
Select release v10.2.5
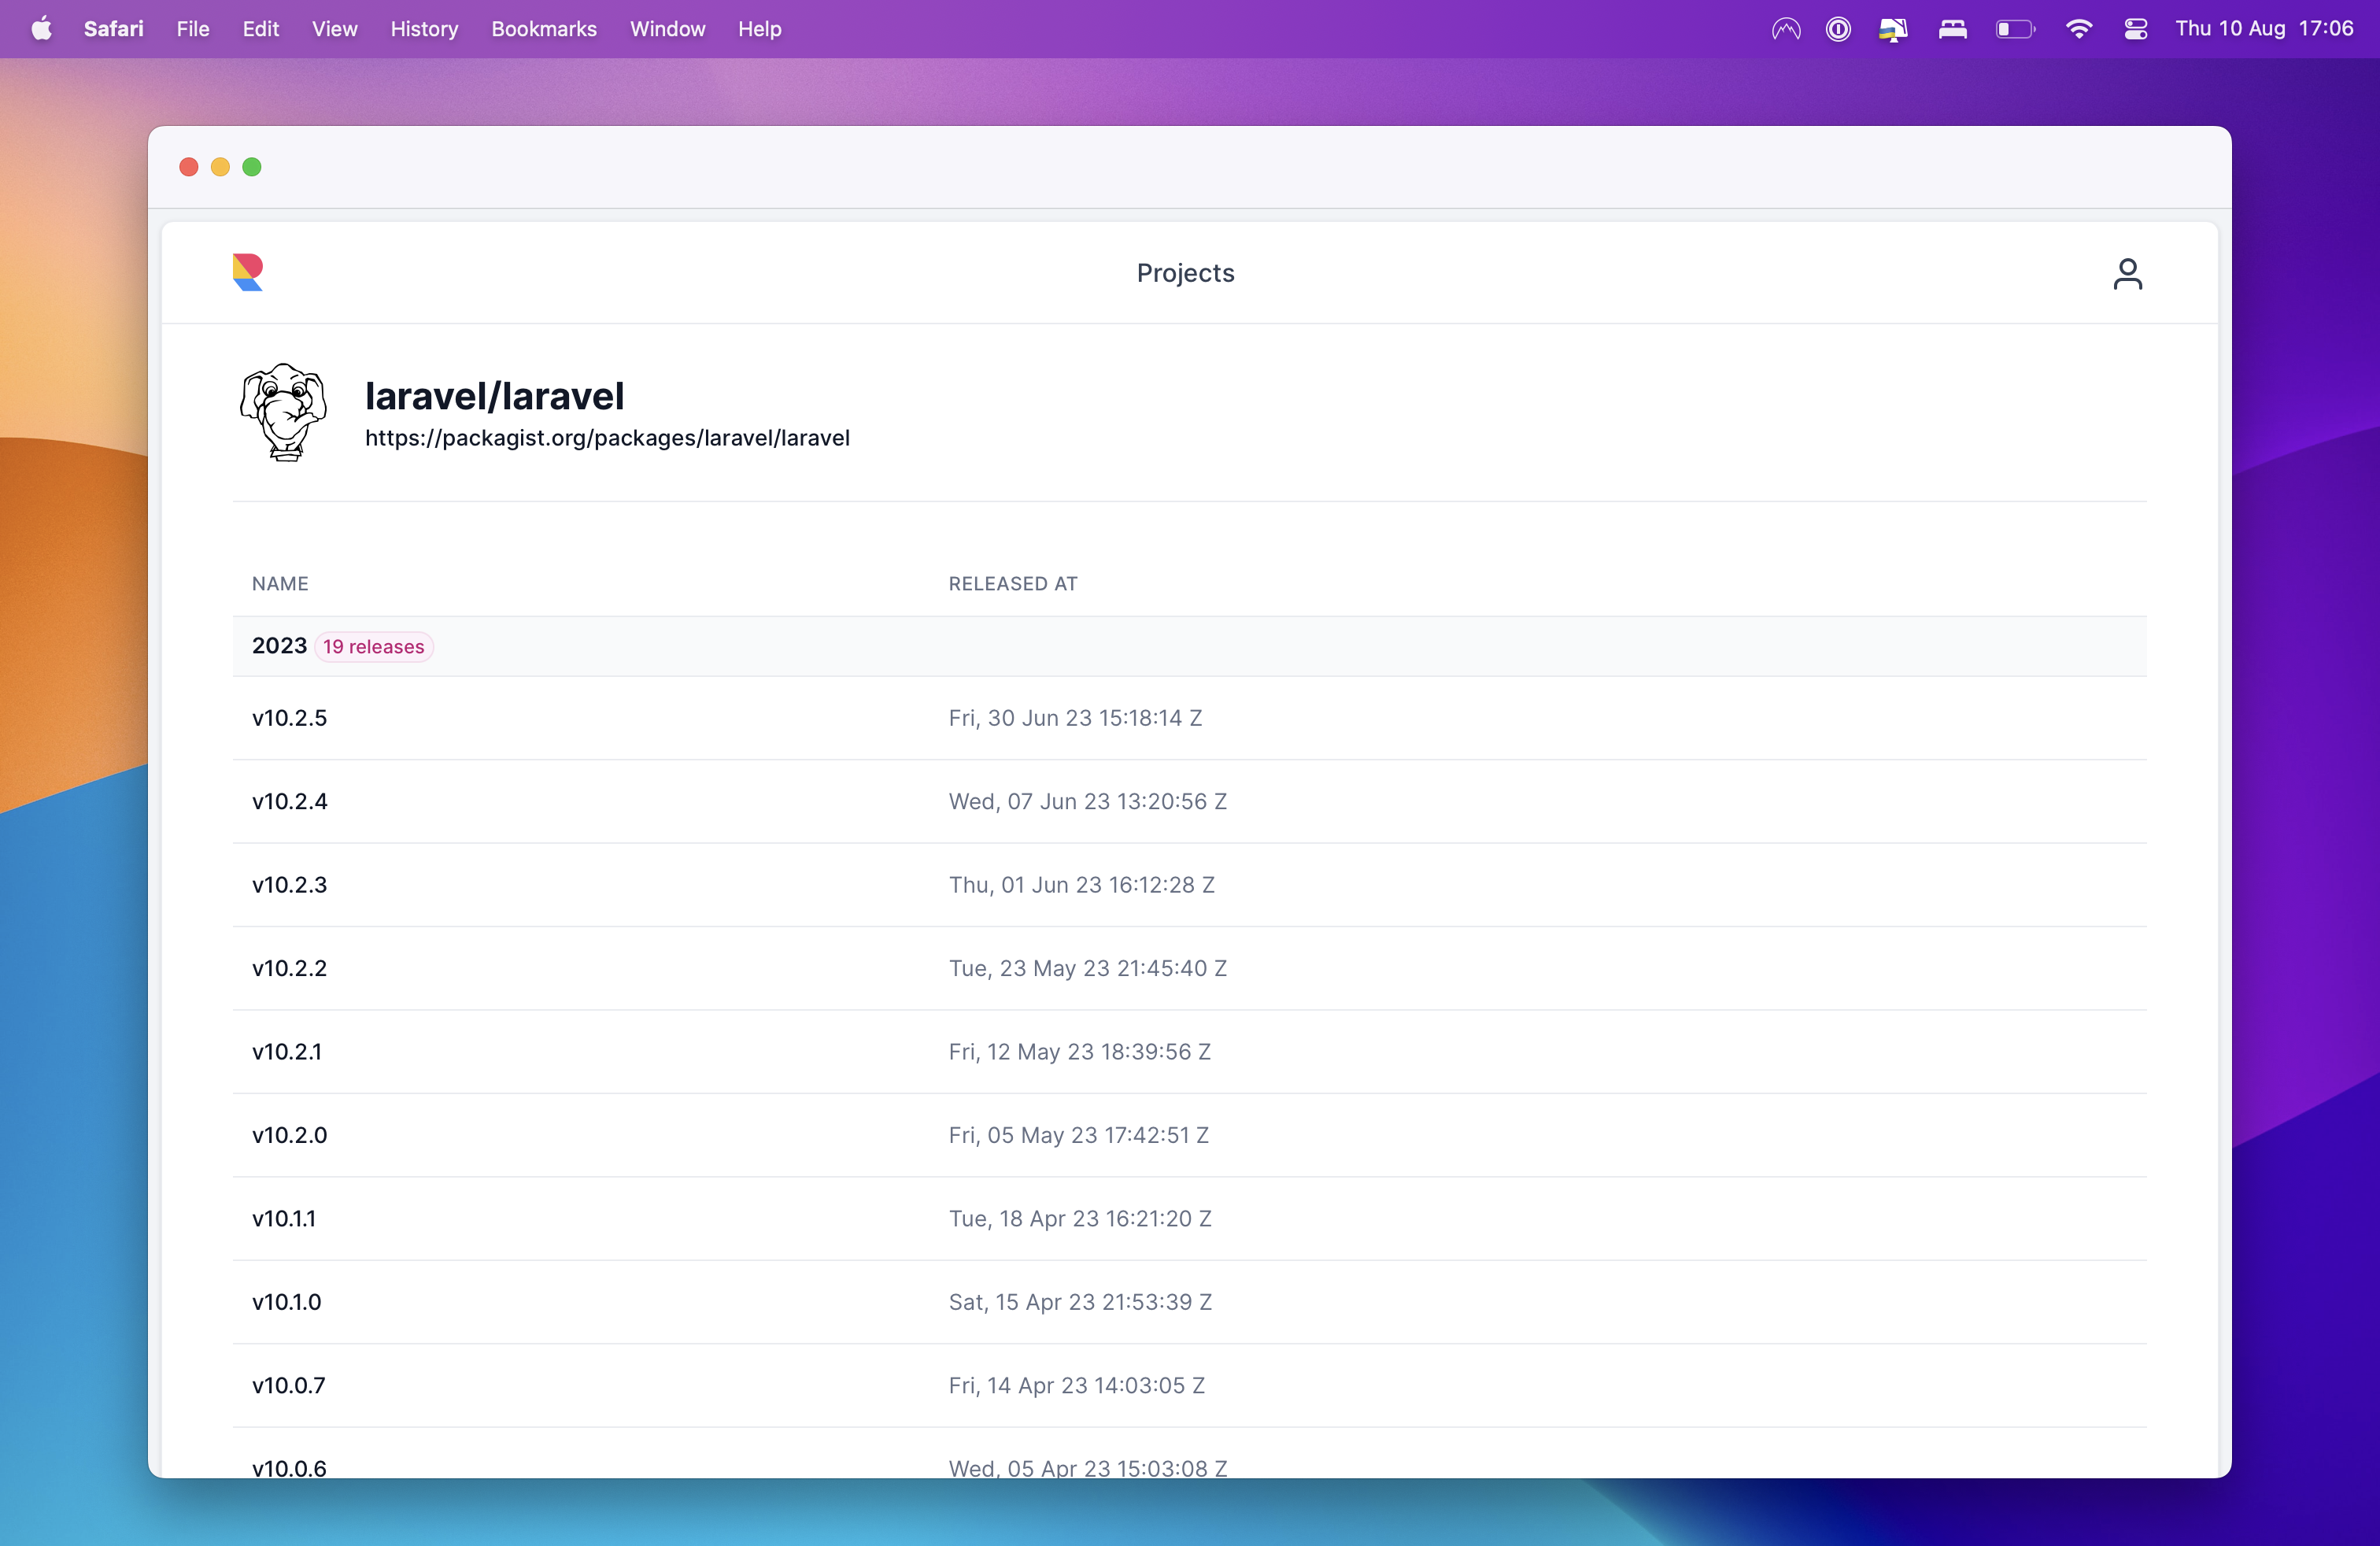coord(289,718)
